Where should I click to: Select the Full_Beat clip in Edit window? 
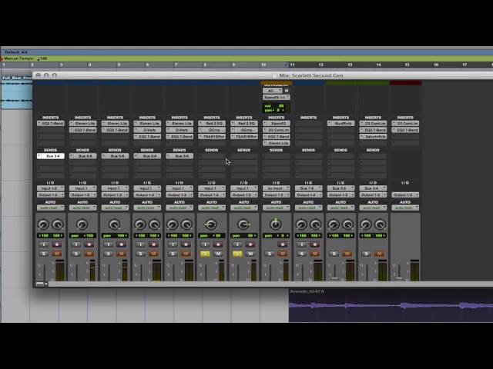coord(16,91)
